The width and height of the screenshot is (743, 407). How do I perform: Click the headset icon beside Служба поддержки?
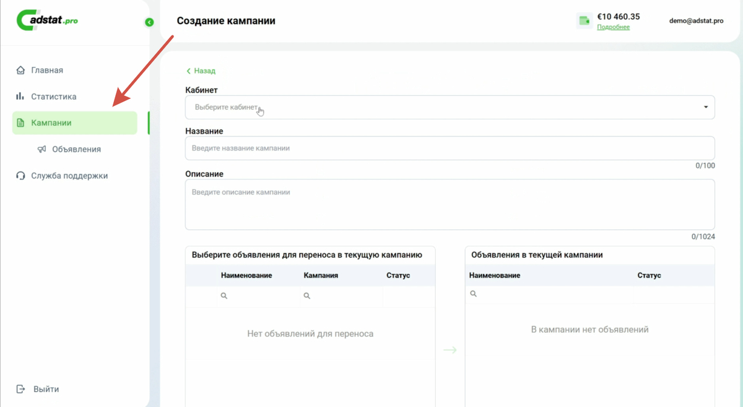pos(20,176)
